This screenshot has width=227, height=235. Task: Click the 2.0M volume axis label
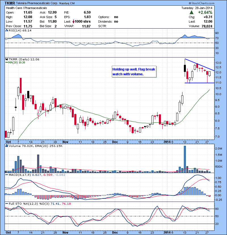pyautogui.click(x=218, y=149)
